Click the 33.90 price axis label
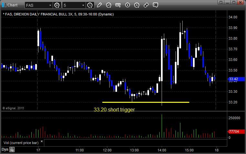The image size is (246, 154). [233, 28]
